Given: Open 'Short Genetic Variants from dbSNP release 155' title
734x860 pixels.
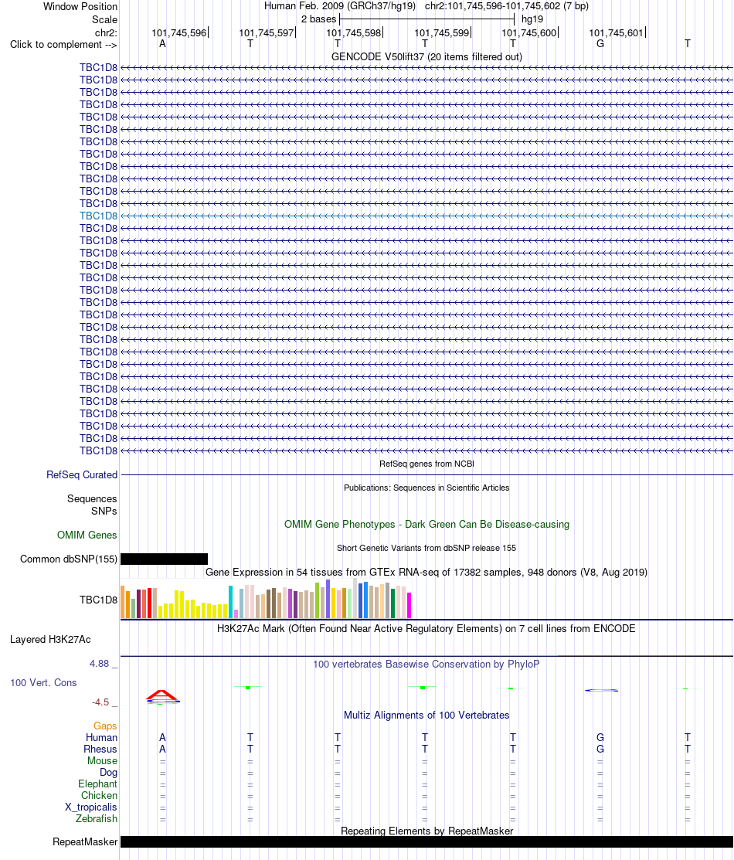Looking at the screenshot, I should point(426,549).
